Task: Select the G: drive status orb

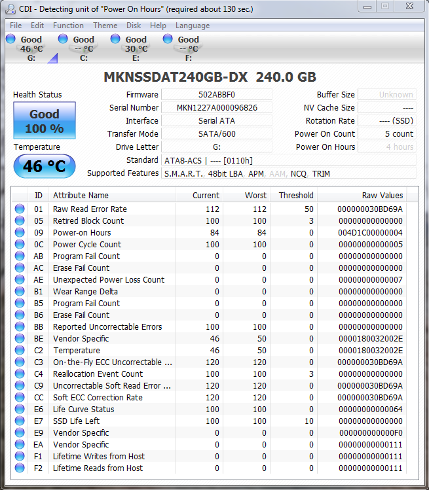Action: [10, 39]
